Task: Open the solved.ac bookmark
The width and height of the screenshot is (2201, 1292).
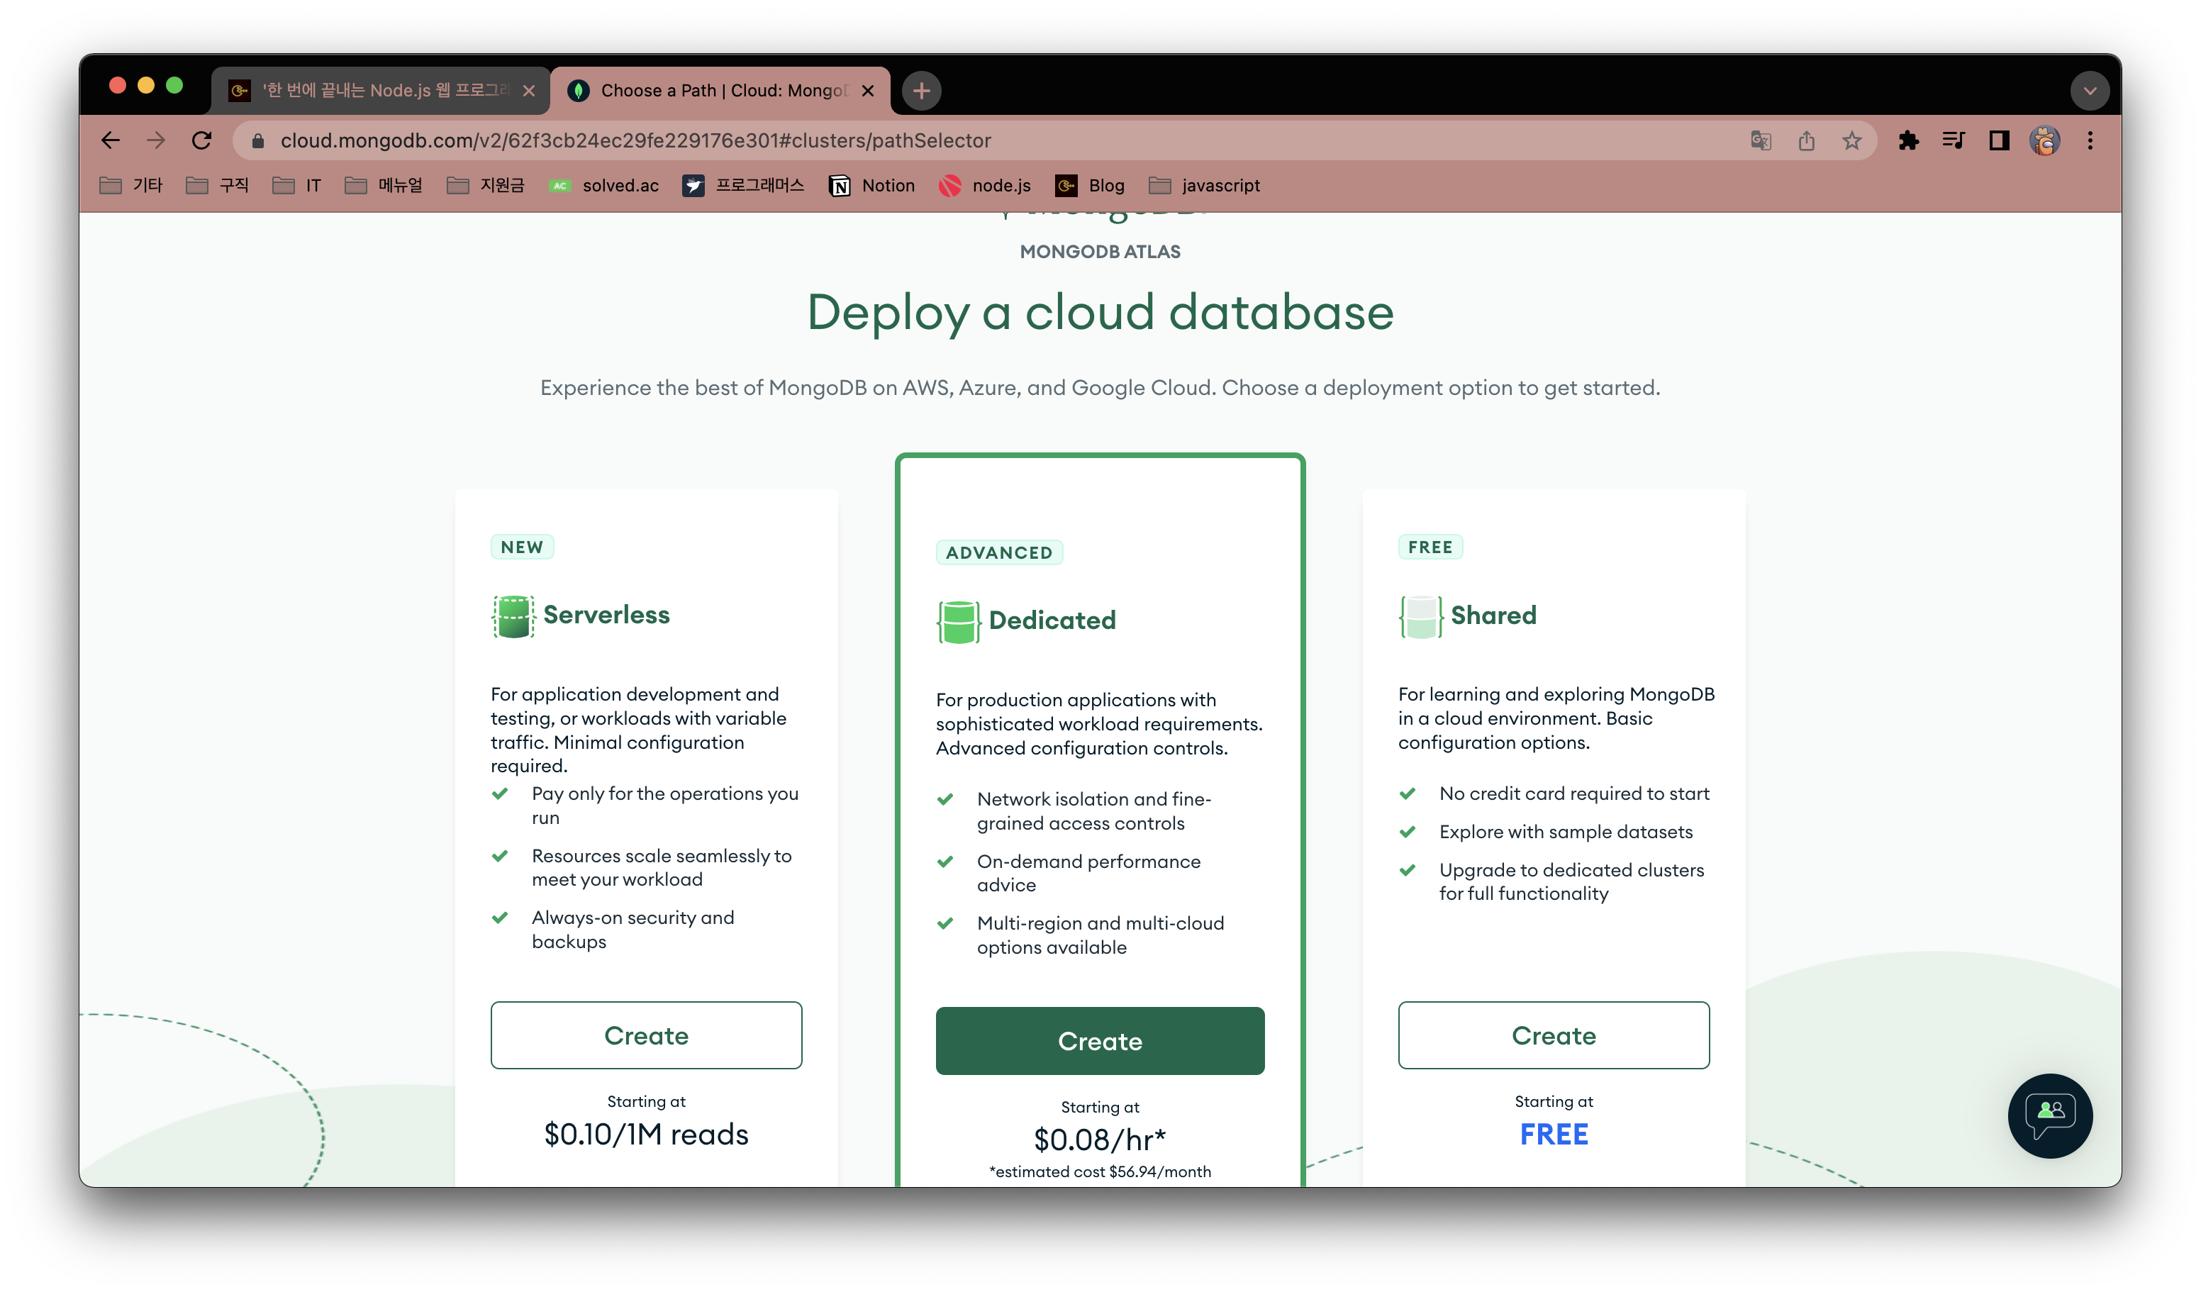Action: (x=603, y=185)
